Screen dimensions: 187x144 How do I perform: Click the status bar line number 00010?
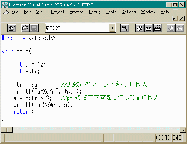[163, 138]
